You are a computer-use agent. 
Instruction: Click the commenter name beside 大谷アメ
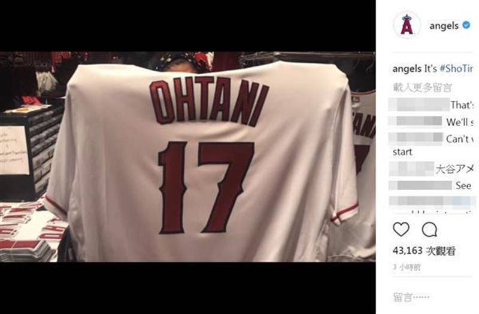[411, 169]
